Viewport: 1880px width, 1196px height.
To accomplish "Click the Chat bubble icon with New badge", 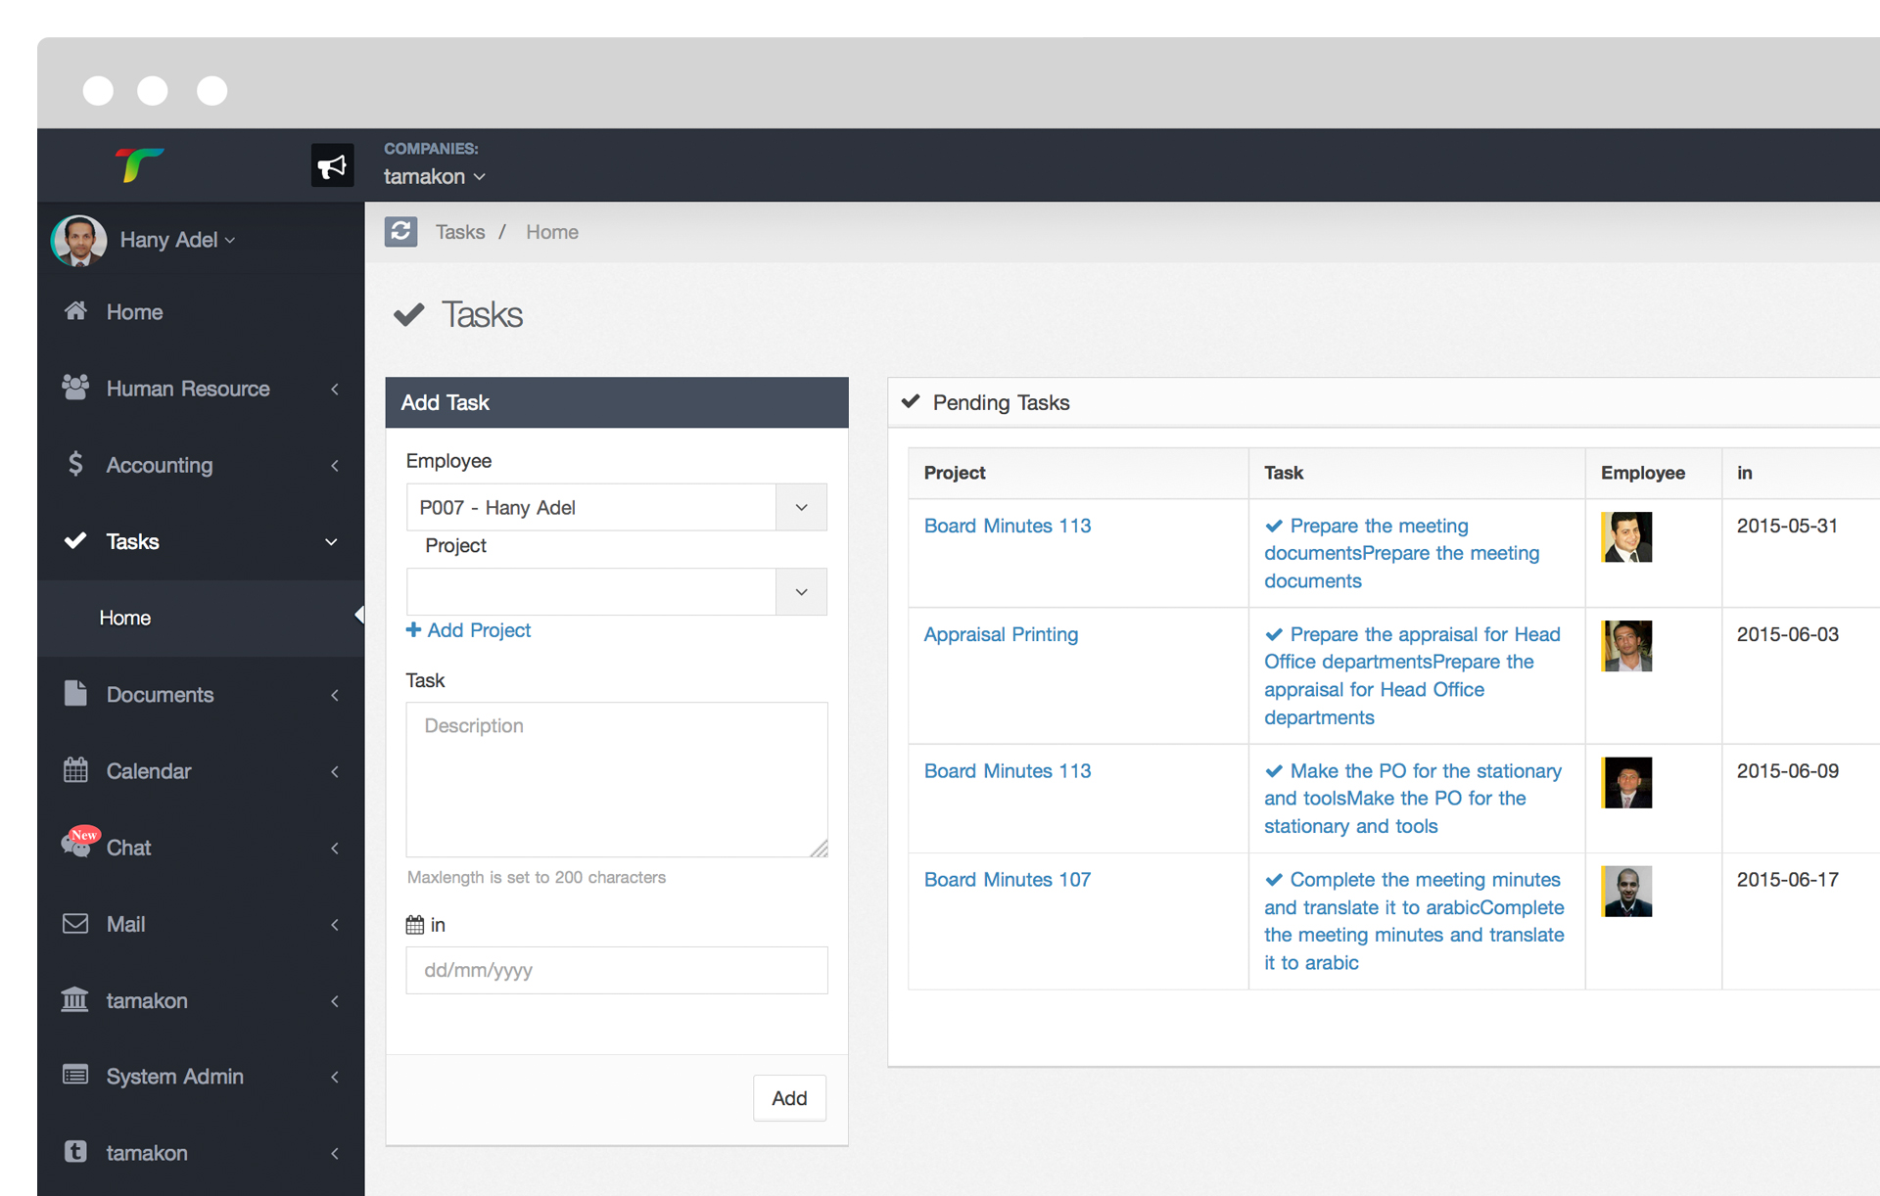I will pyautogui.click(x=77, y=844).
